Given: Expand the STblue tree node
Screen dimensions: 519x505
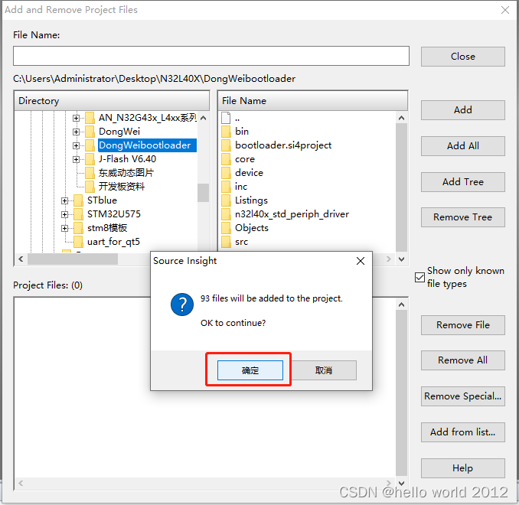Looking at the screenshot, I should [x=64, y=201].
